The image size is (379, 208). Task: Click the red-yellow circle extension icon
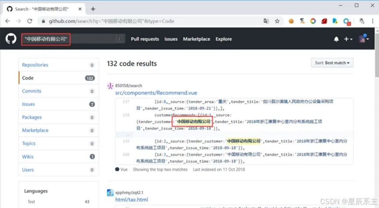[x=313, y=21]
